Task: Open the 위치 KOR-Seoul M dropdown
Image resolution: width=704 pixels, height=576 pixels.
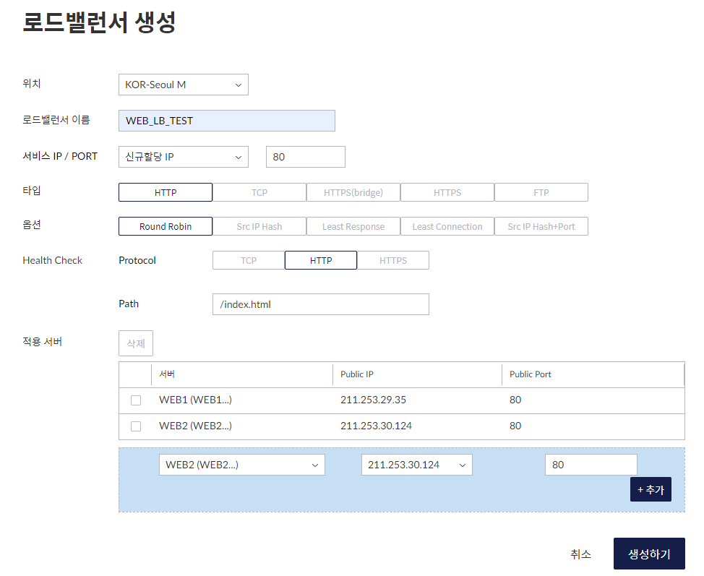Action: [x=183, y=85]
